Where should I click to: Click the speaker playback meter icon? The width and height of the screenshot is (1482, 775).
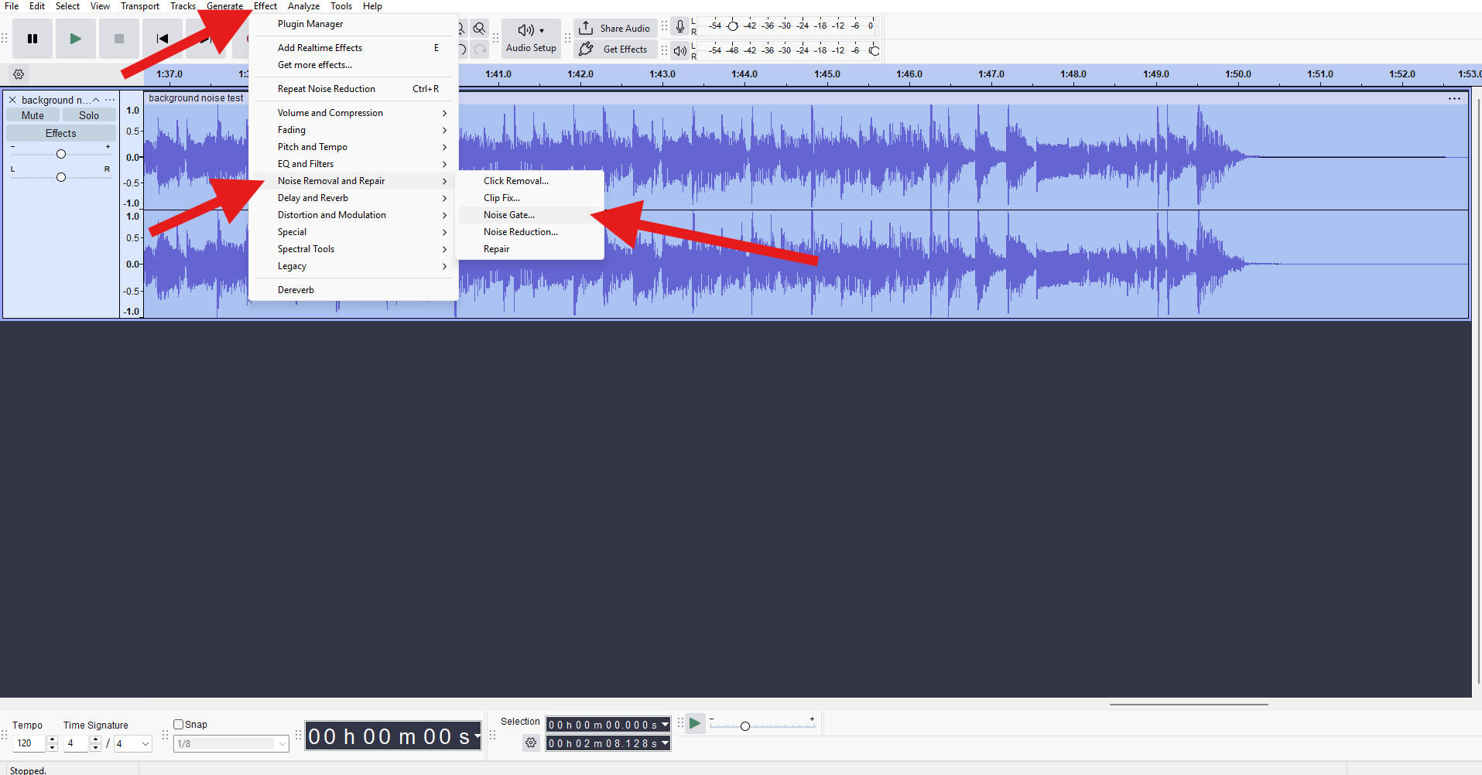[679, 51]
